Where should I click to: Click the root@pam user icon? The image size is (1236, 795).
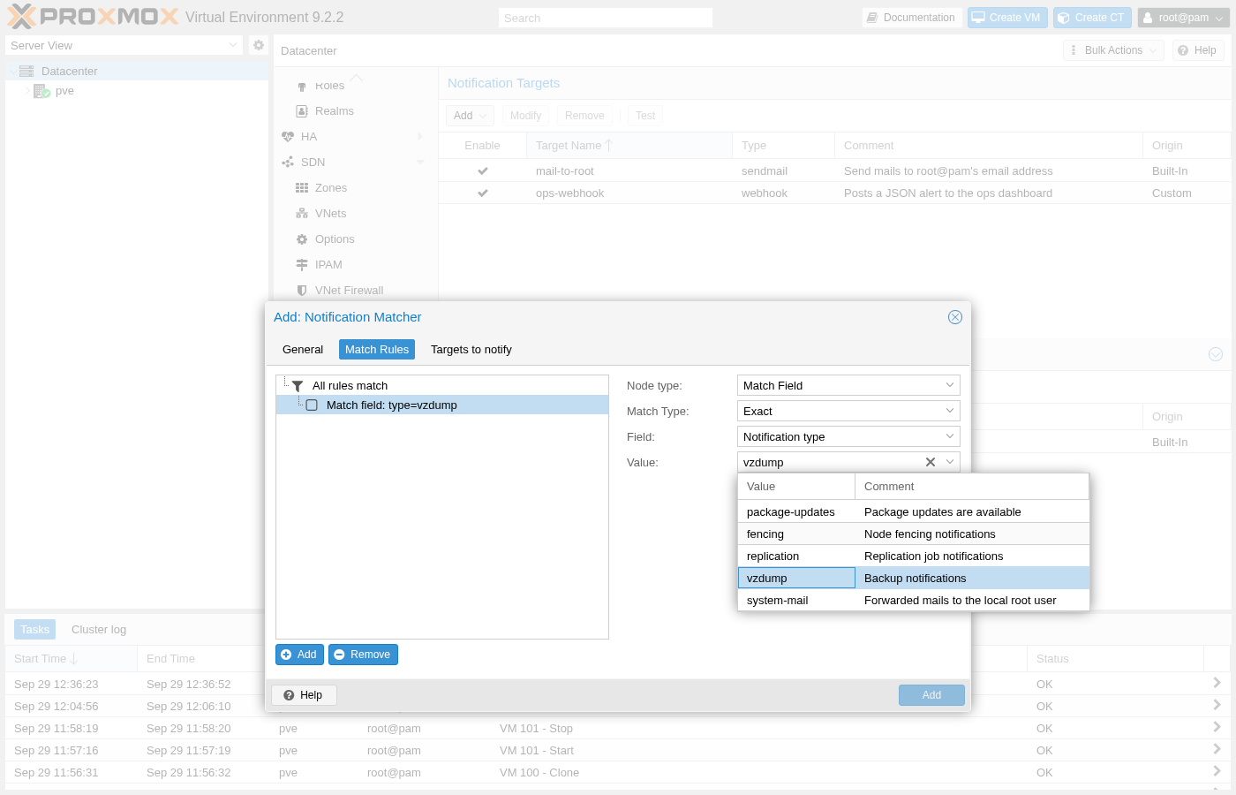1148,18
